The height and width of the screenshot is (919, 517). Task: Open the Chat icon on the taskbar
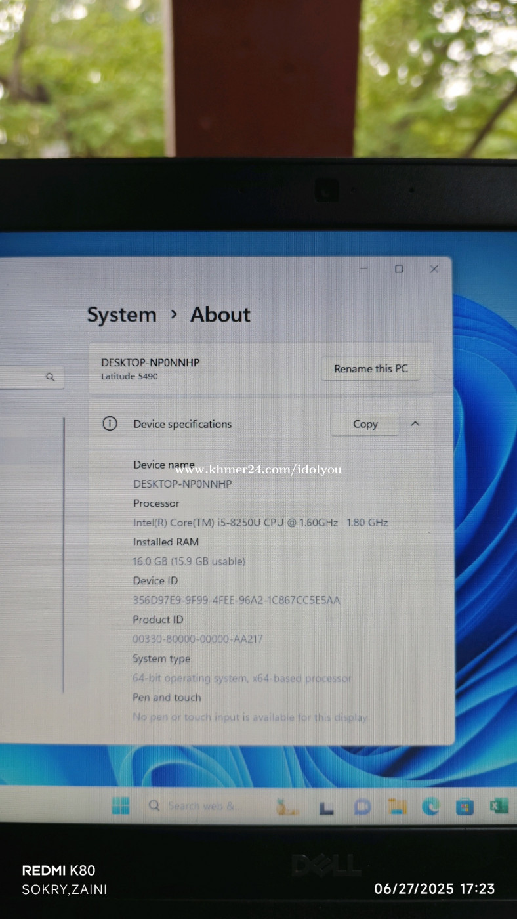(x=362, y=807)
